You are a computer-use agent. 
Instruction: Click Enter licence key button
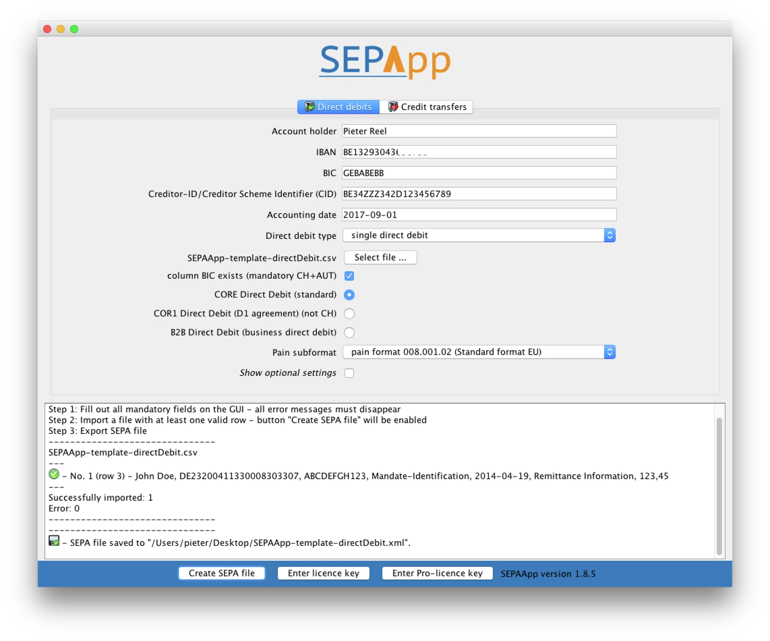323,573
